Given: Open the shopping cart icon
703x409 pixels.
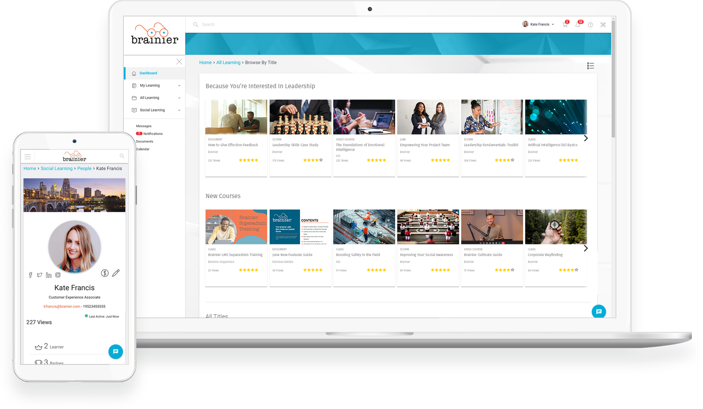Looking at the screenshot, I should (x=565, y=24).
